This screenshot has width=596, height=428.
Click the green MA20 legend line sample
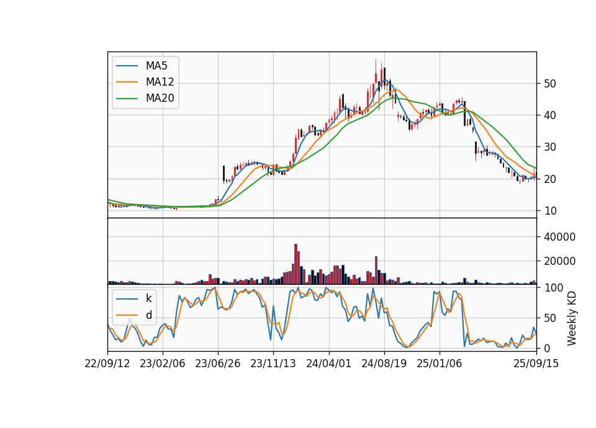tap(127, 99)
